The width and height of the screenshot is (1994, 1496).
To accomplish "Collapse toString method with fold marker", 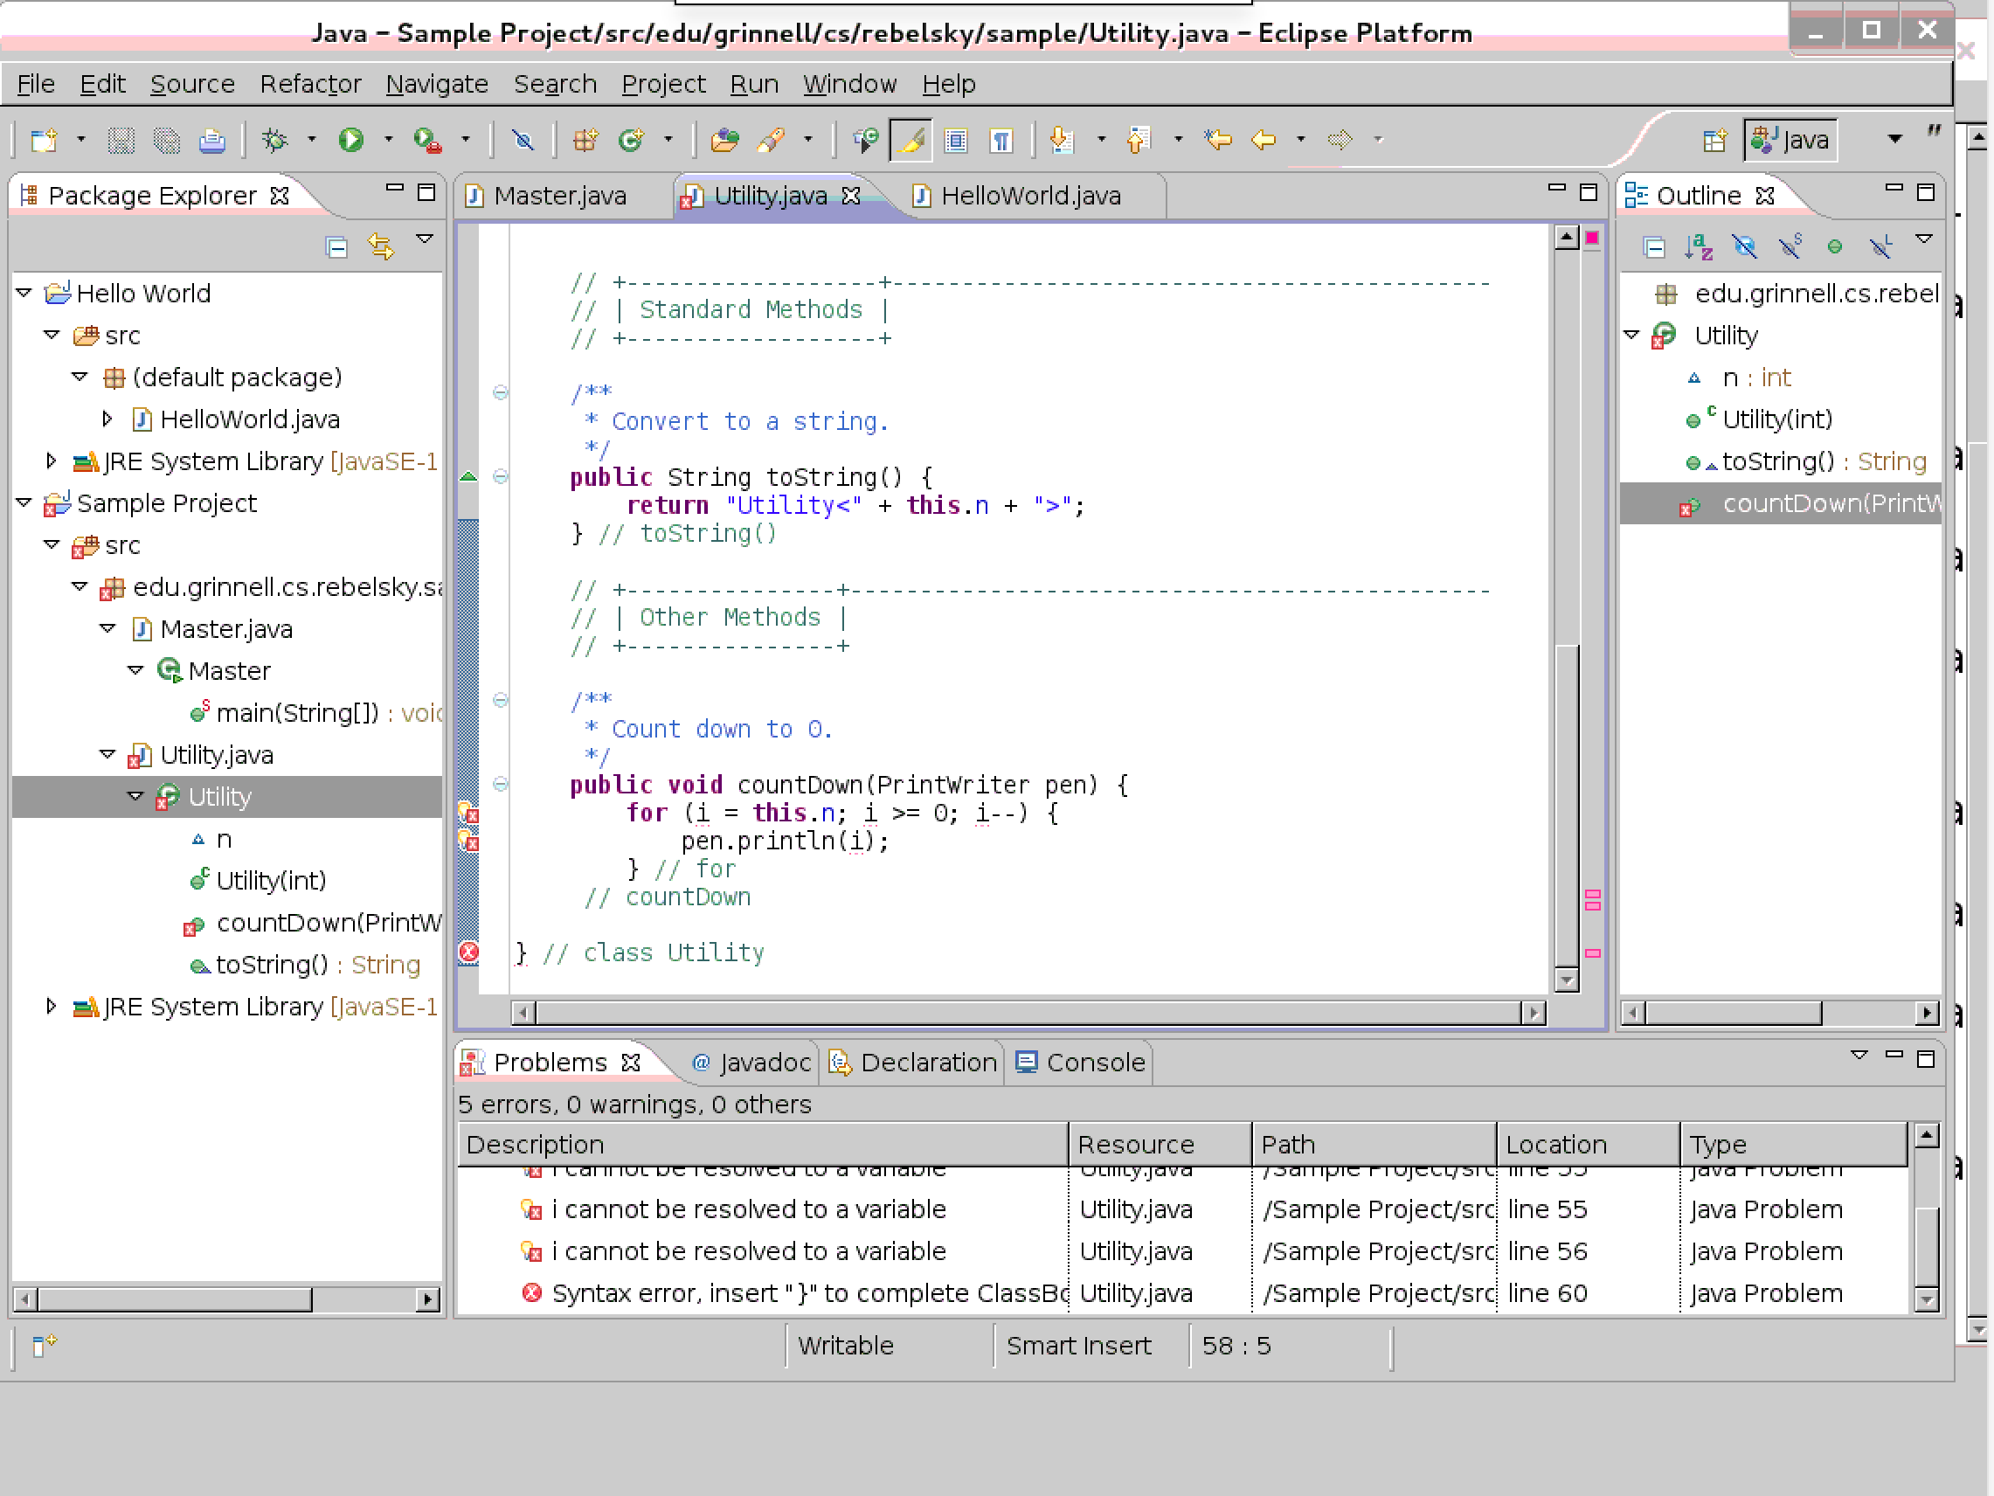I will [x=501, y=477].
